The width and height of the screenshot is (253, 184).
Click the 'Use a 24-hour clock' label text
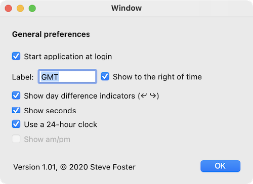(x=61, y=124)
